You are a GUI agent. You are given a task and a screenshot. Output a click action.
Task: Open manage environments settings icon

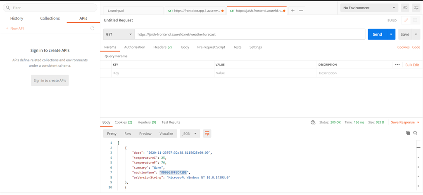coord(416,8)
